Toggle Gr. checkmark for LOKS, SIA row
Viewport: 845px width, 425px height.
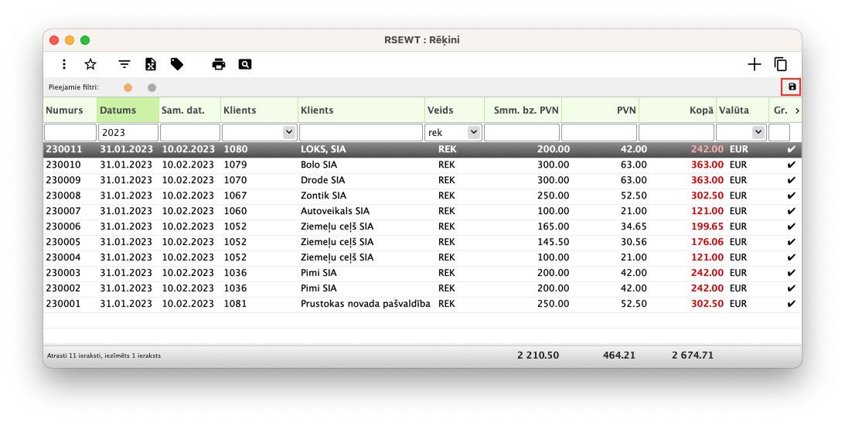click(791, 149)
